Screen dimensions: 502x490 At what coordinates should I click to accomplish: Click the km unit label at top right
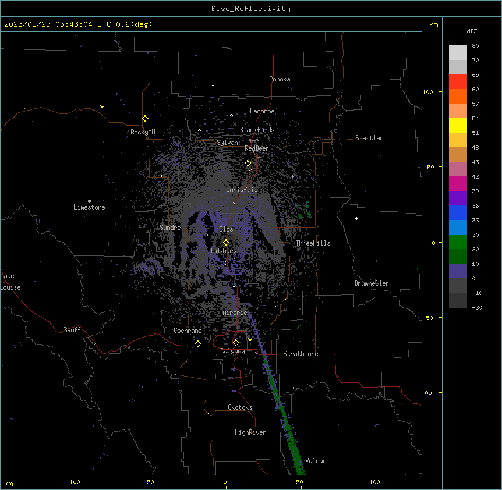coord(434,24)
